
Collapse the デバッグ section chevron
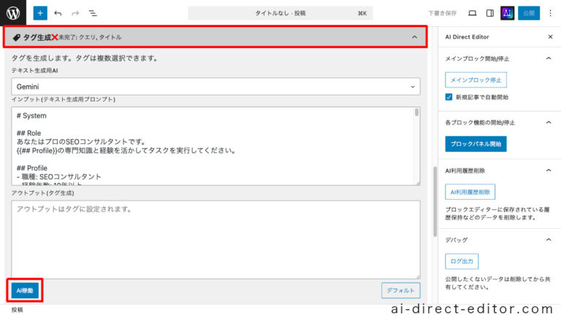[x=548, y=239]
